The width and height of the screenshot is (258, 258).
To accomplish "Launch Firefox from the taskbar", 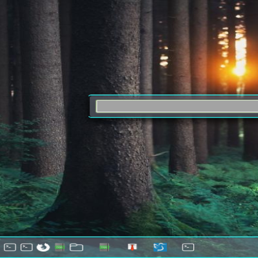I will point(43,247).
